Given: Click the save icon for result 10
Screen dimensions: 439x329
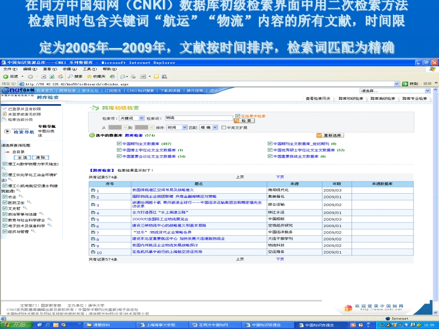Looking at the screenshot, I should click(93, 252).
